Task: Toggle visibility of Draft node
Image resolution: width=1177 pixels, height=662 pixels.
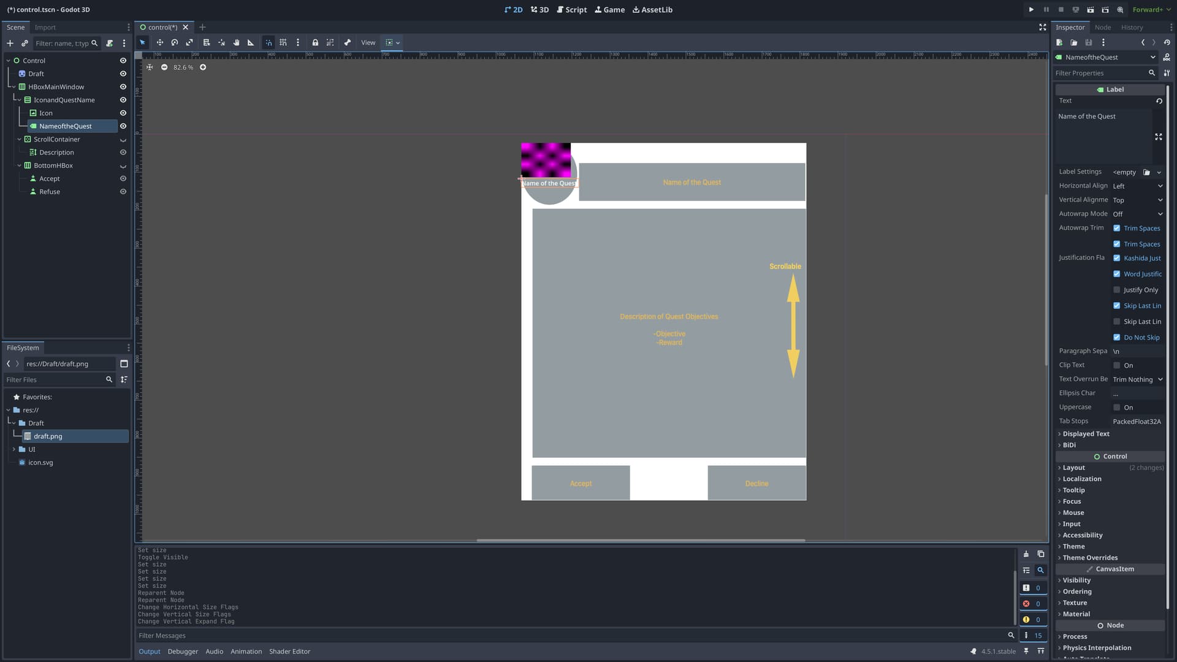Action: click(x=123, y=74)
